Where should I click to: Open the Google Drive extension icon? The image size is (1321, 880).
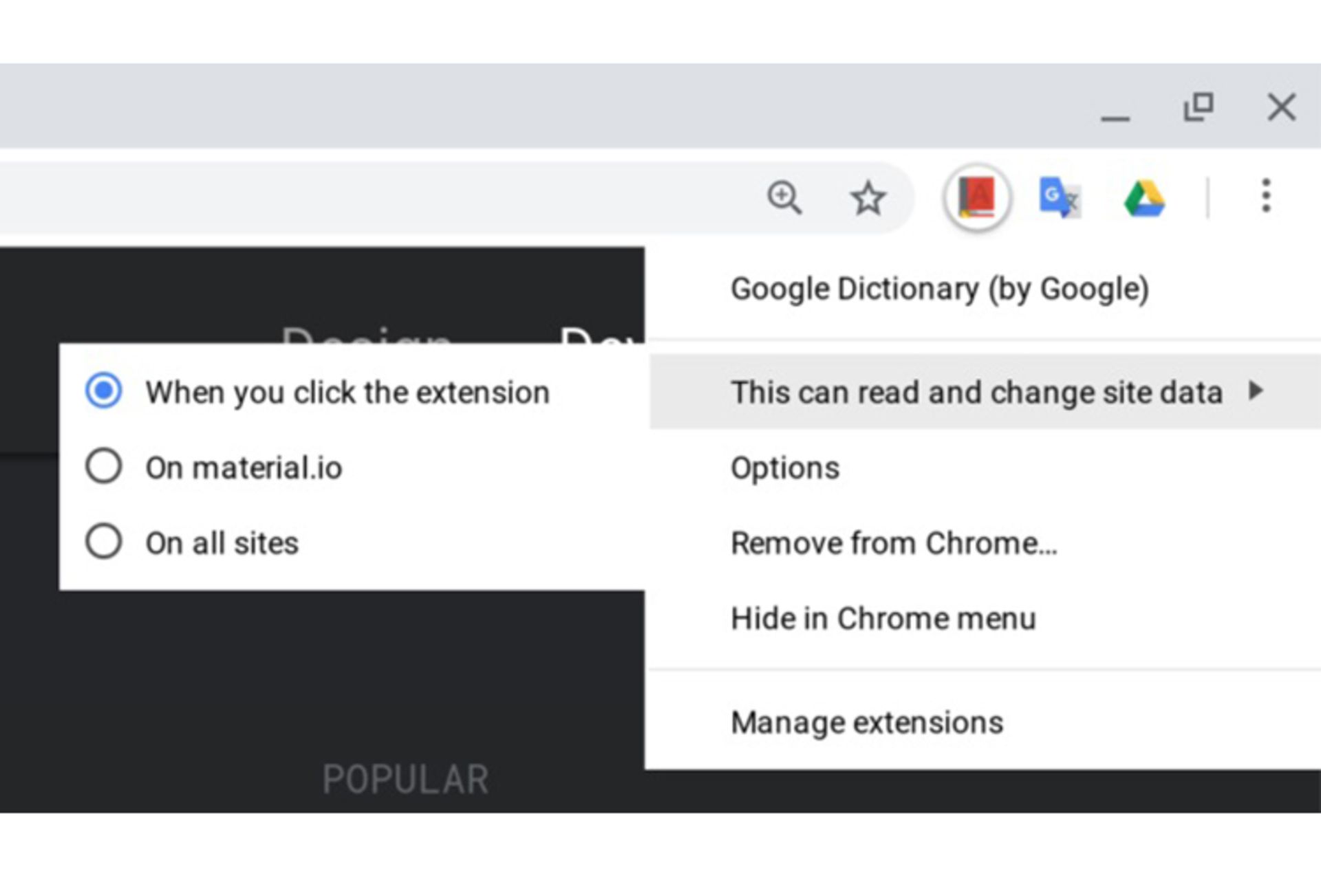[x=1143, y=199]
